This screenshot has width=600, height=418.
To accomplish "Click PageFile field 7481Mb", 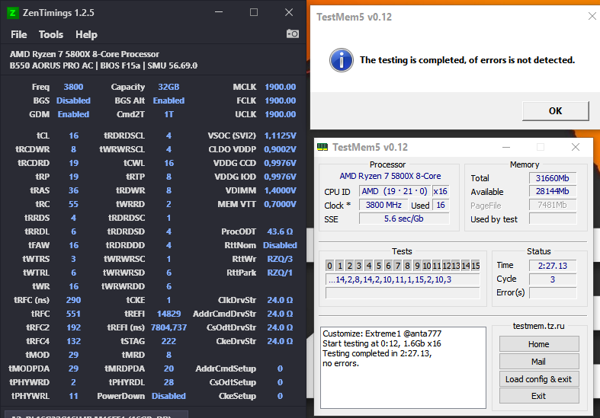I will click(553, 205).
